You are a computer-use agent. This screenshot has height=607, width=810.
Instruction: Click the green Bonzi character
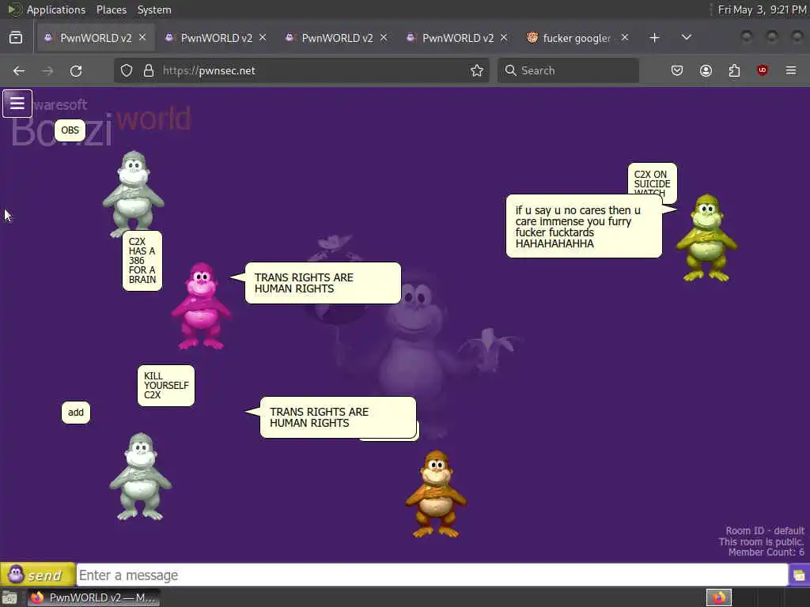click(x=706, y=238)
